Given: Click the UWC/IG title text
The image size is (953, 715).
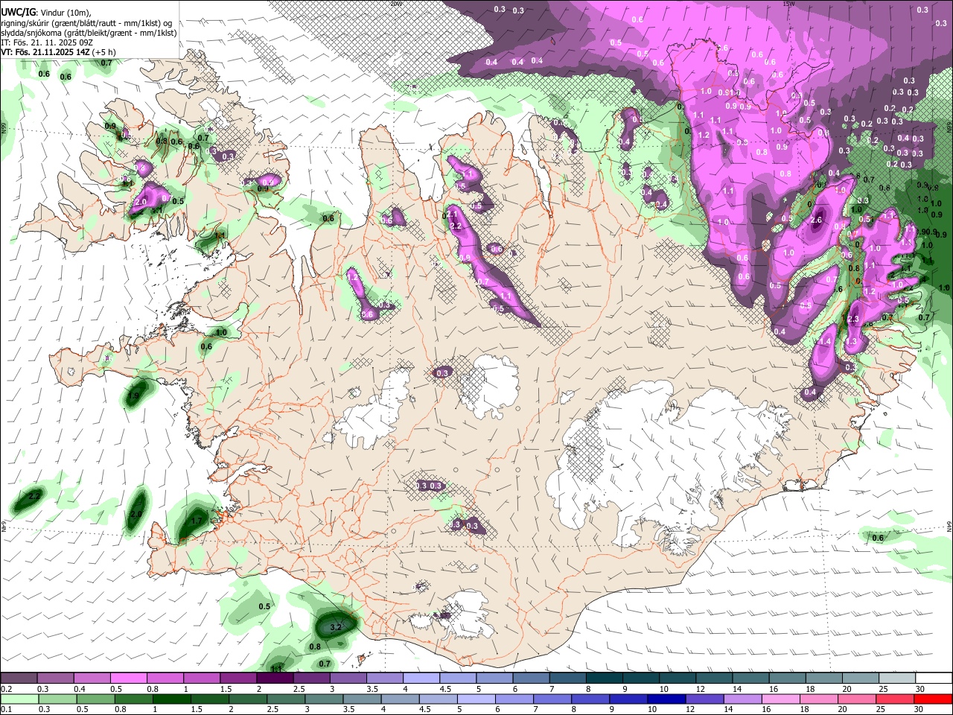Looking at the screenshot, I should click(x=18, y=12).
